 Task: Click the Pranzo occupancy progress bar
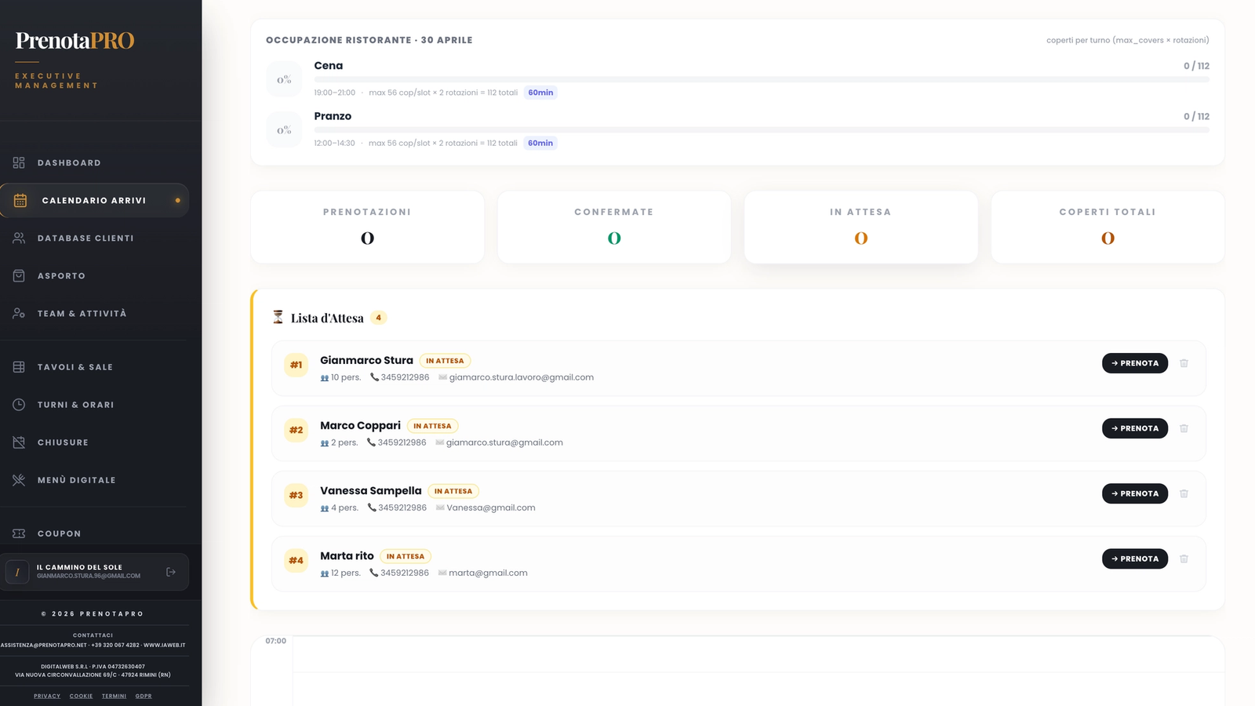point(762,129)
